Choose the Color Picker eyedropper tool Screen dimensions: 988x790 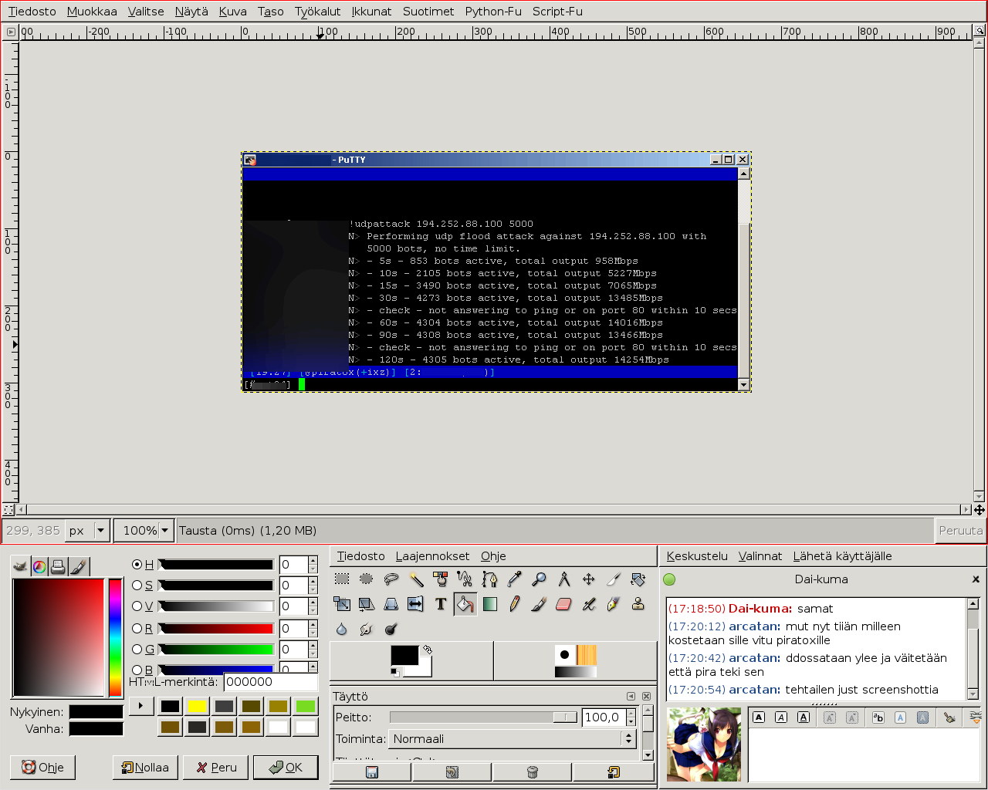514,579
